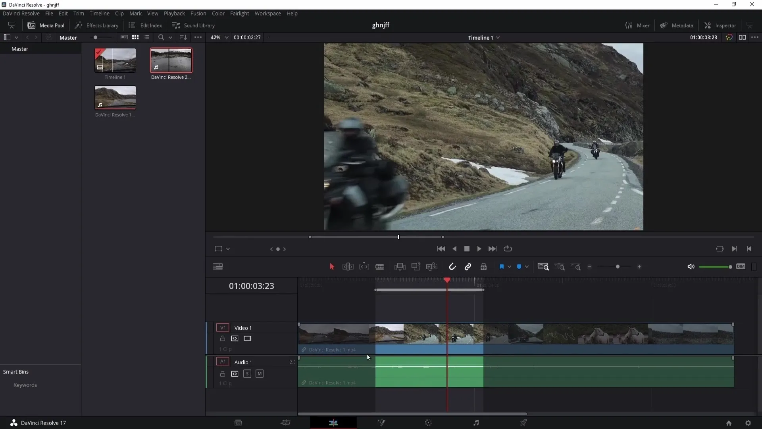This screenshot has height=429, width=762.
Task: Switch media pool to list view
Action: coord(146,37)
